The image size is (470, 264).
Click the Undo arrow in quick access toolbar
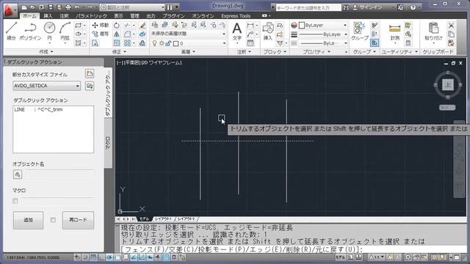78,7
